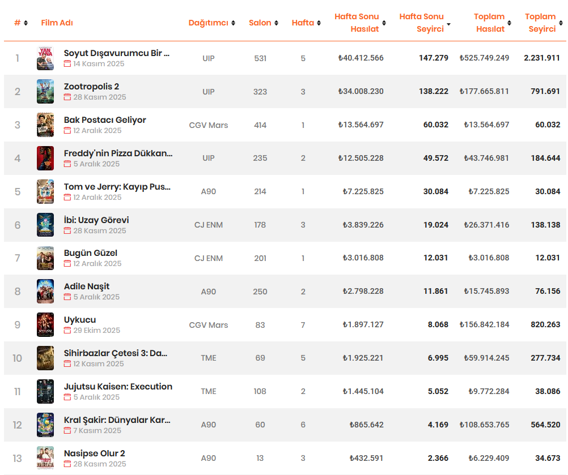This screenshot has height=475, width=568.
Task: Click Bak Postacı Geliyor poster image
Action: [x=45, y=125]
